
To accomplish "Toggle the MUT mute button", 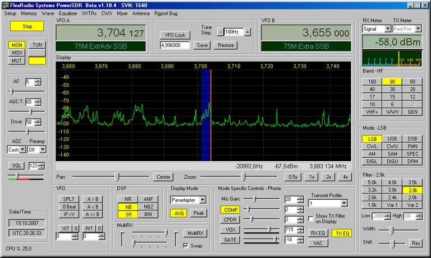I will (17, 60).
